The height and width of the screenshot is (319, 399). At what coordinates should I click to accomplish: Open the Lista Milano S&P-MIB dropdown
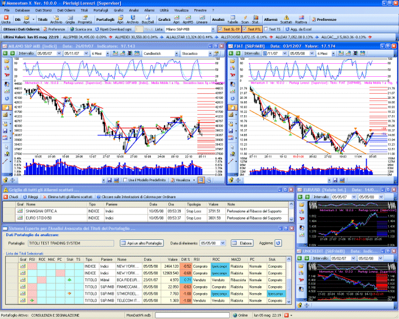[212, 29]
